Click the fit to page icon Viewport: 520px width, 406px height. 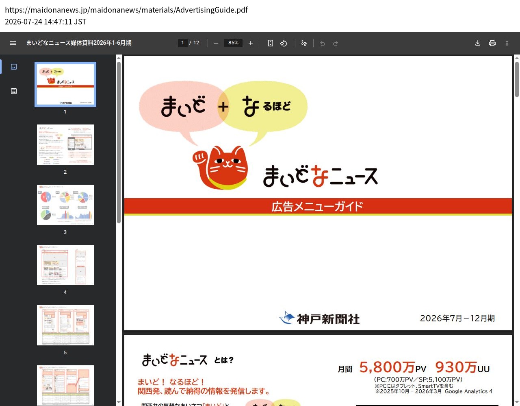coord(271,43)
